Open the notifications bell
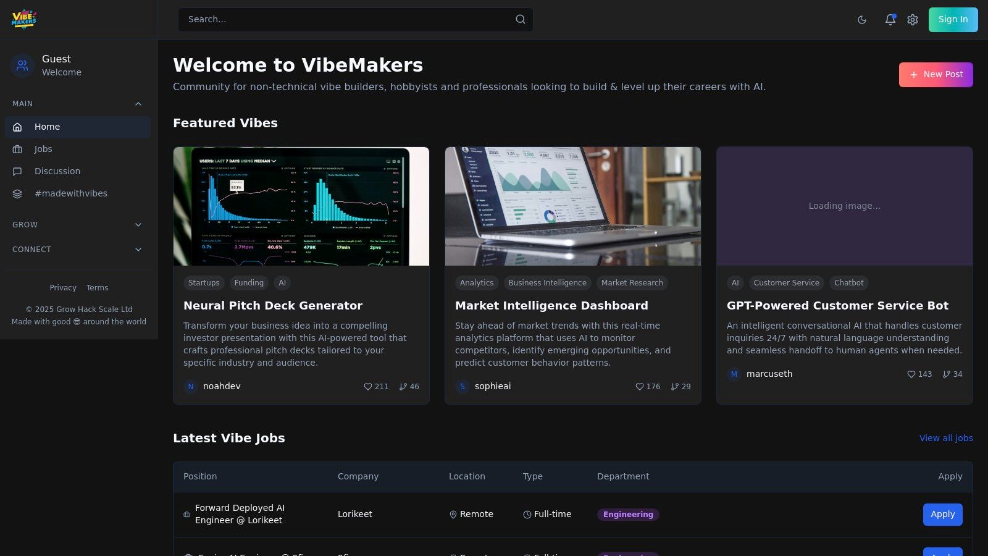988x556 pixels. [x=890, y=20]
